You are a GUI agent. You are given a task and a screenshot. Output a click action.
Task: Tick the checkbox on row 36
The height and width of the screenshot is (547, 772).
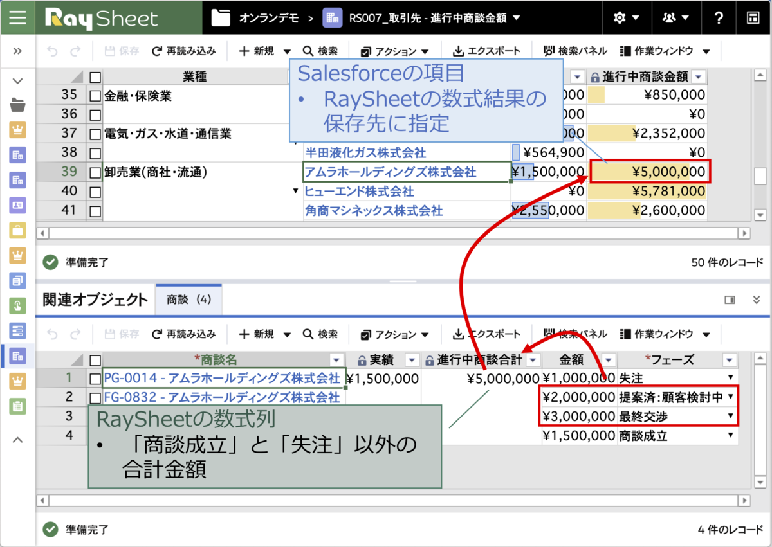pyautogui.click(x=95, y=114)
